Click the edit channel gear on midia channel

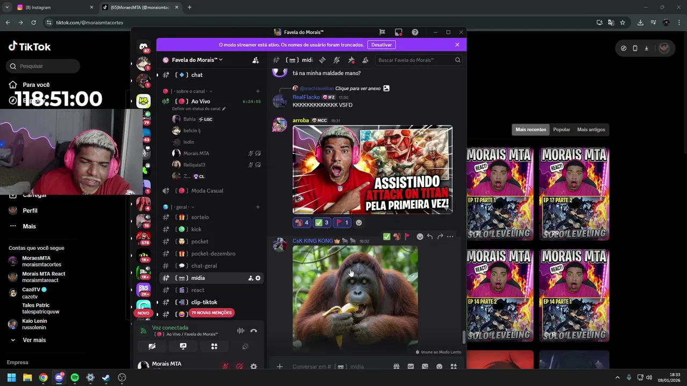coord(258,278)
